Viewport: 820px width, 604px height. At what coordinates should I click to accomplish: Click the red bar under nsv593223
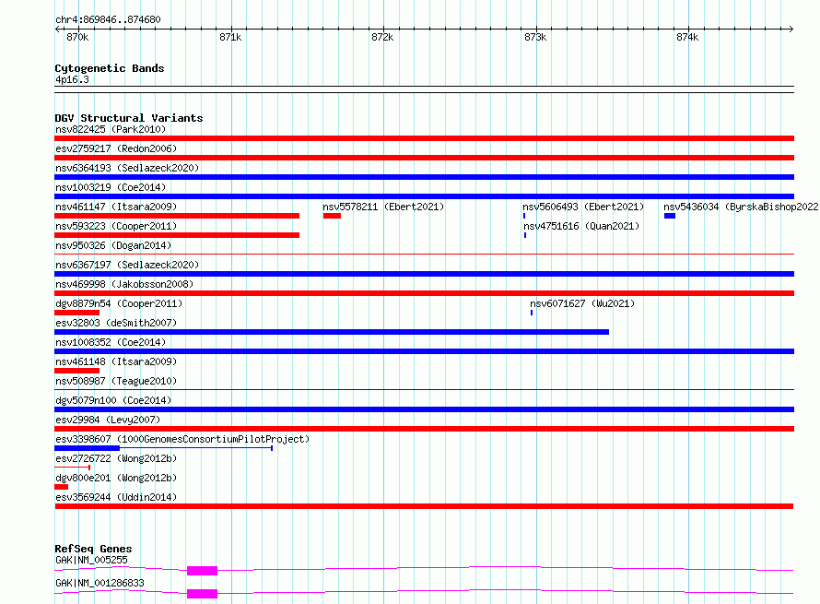(x=177, y=235)
